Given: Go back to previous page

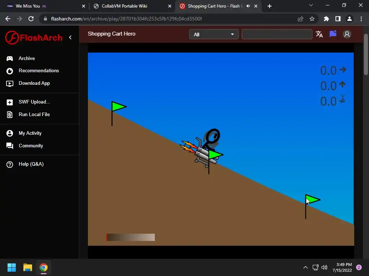Looking at the screenshot, I should (8, 19).
